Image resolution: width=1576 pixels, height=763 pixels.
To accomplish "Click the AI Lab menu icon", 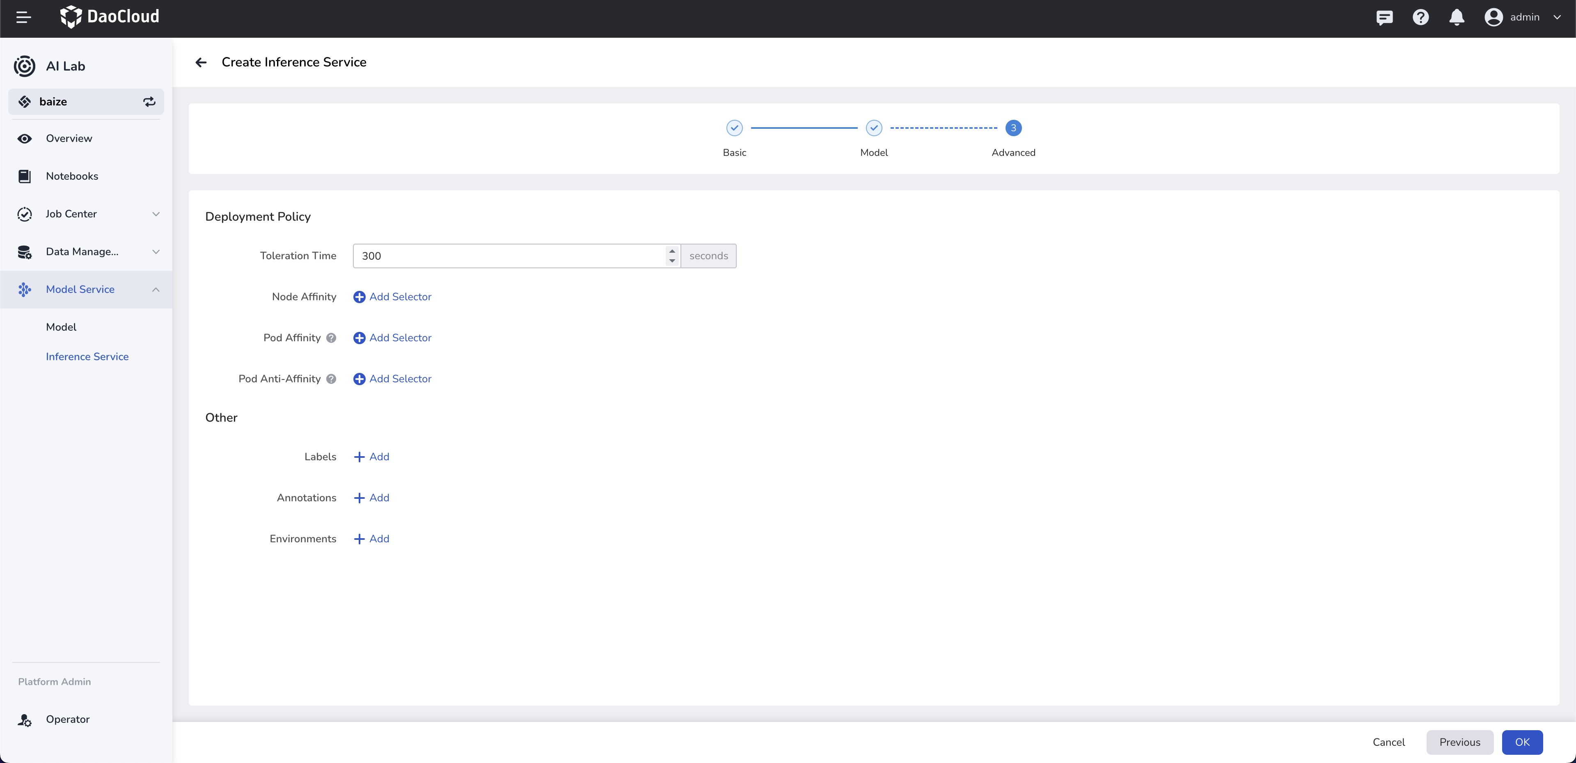I will click(25, 64).
